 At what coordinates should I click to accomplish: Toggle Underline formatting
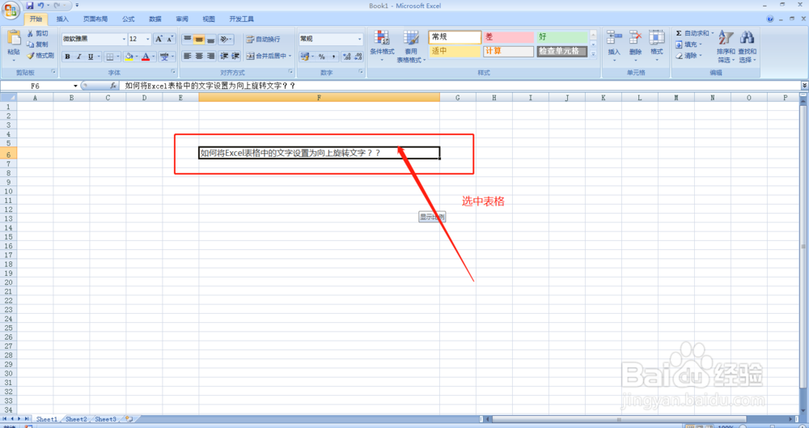91,57
